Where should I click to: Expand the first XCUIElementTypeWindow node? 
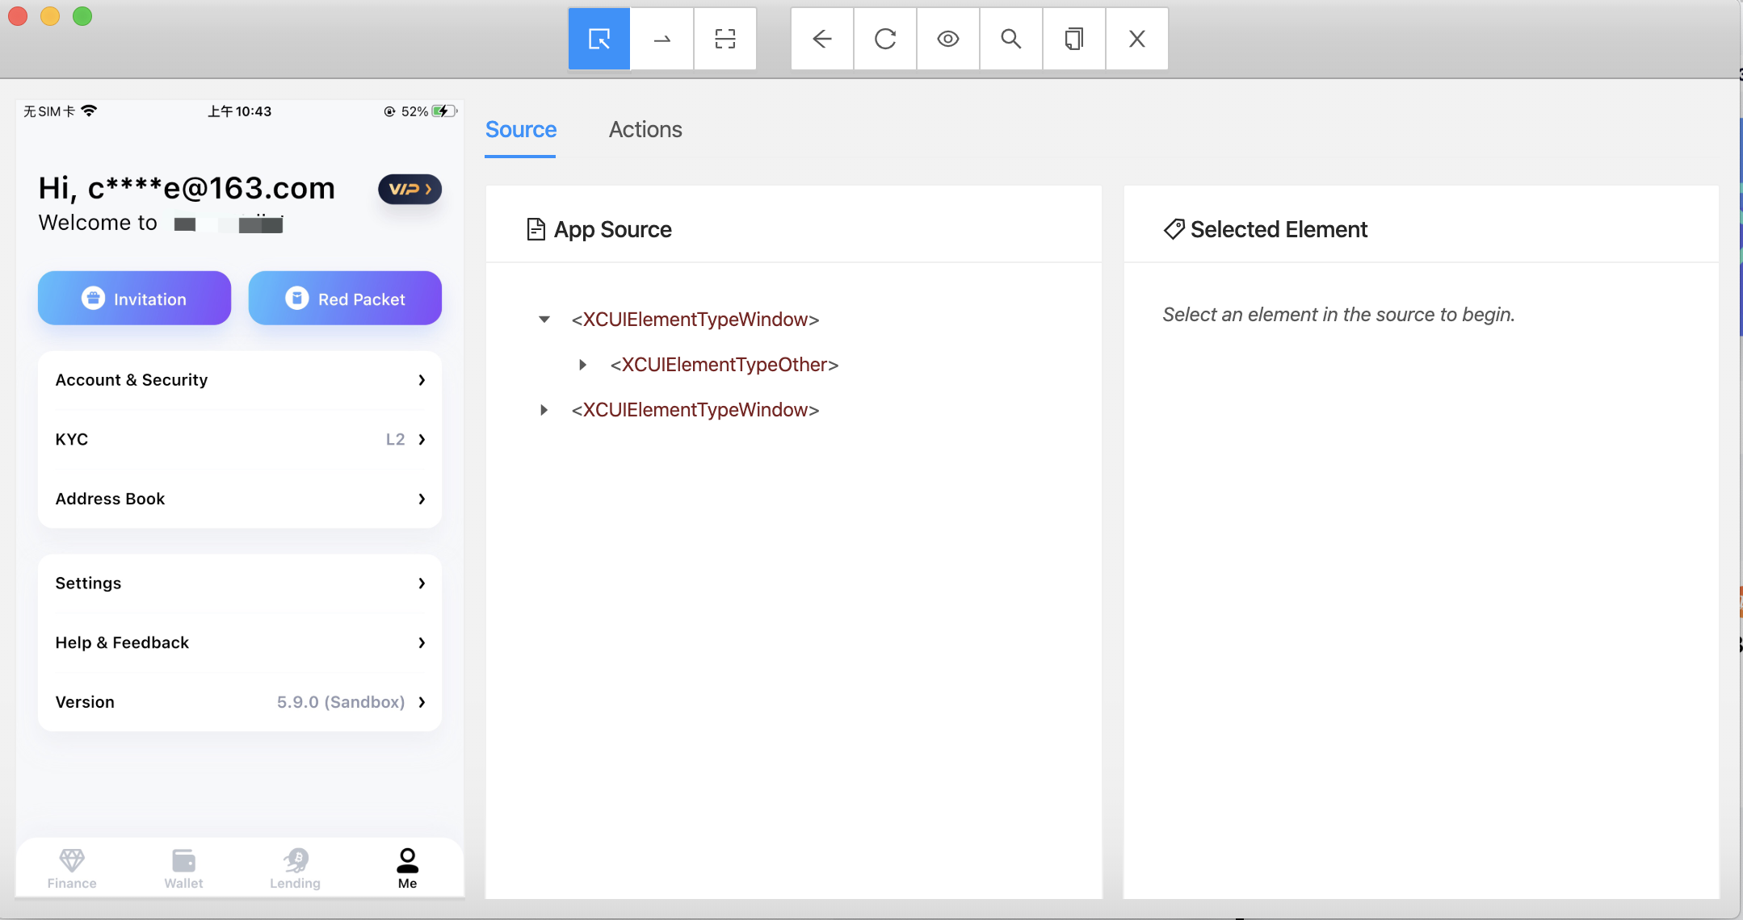[x=544, y=319]
